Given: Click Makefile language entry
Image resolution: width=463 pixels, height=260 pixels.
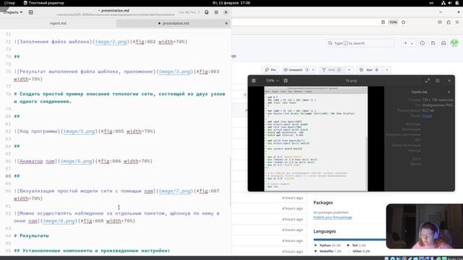Looking at the screenshot, I should 328,251.
